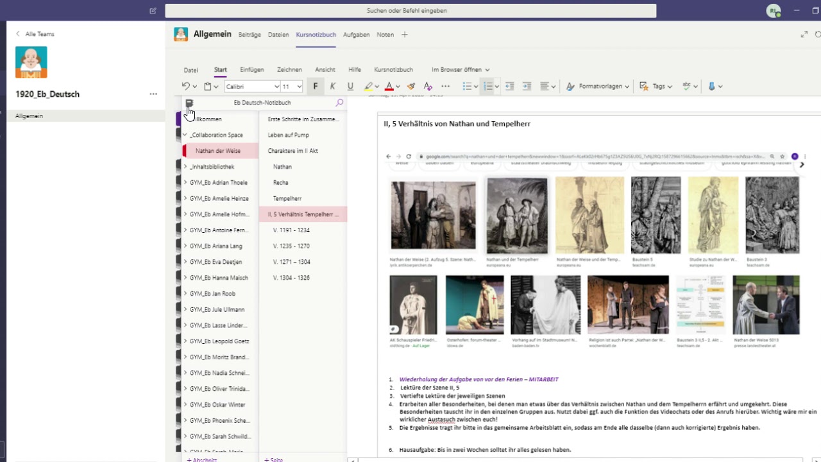Add a new tab with plus icon
Screen dimensions: 821x462
tap(405, 35)
